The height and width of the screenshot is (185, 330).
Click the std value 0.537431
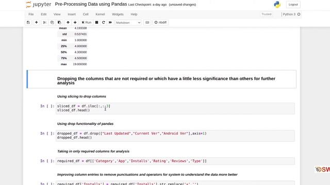80,34
